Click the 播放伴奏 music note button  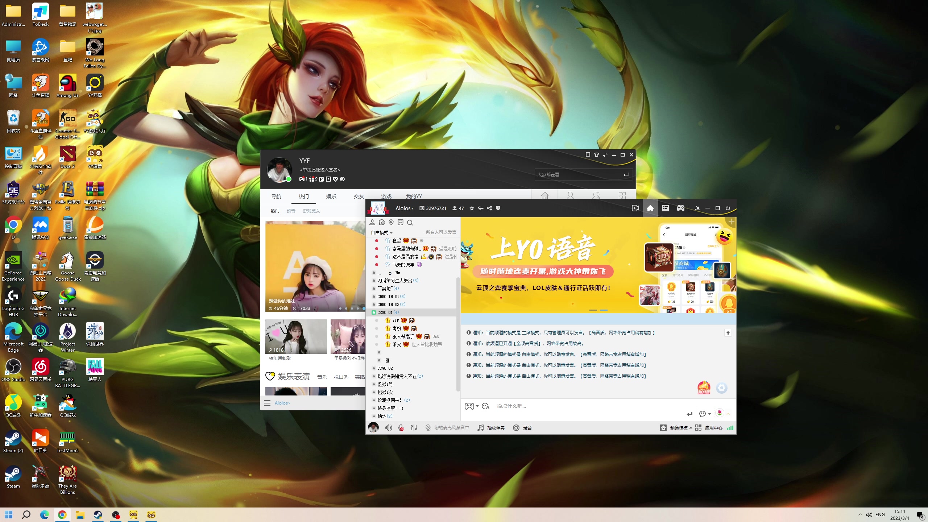click(x=491, y=428)
